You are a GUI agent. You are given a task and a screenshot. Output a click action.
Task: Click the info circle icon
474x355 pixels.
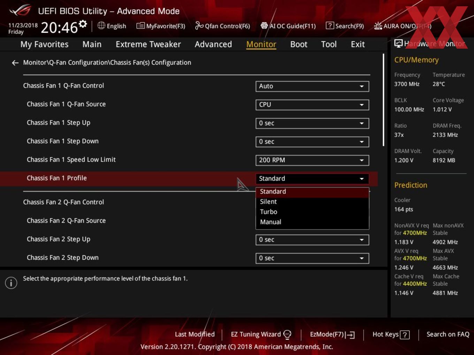click(x=11, y=283)
